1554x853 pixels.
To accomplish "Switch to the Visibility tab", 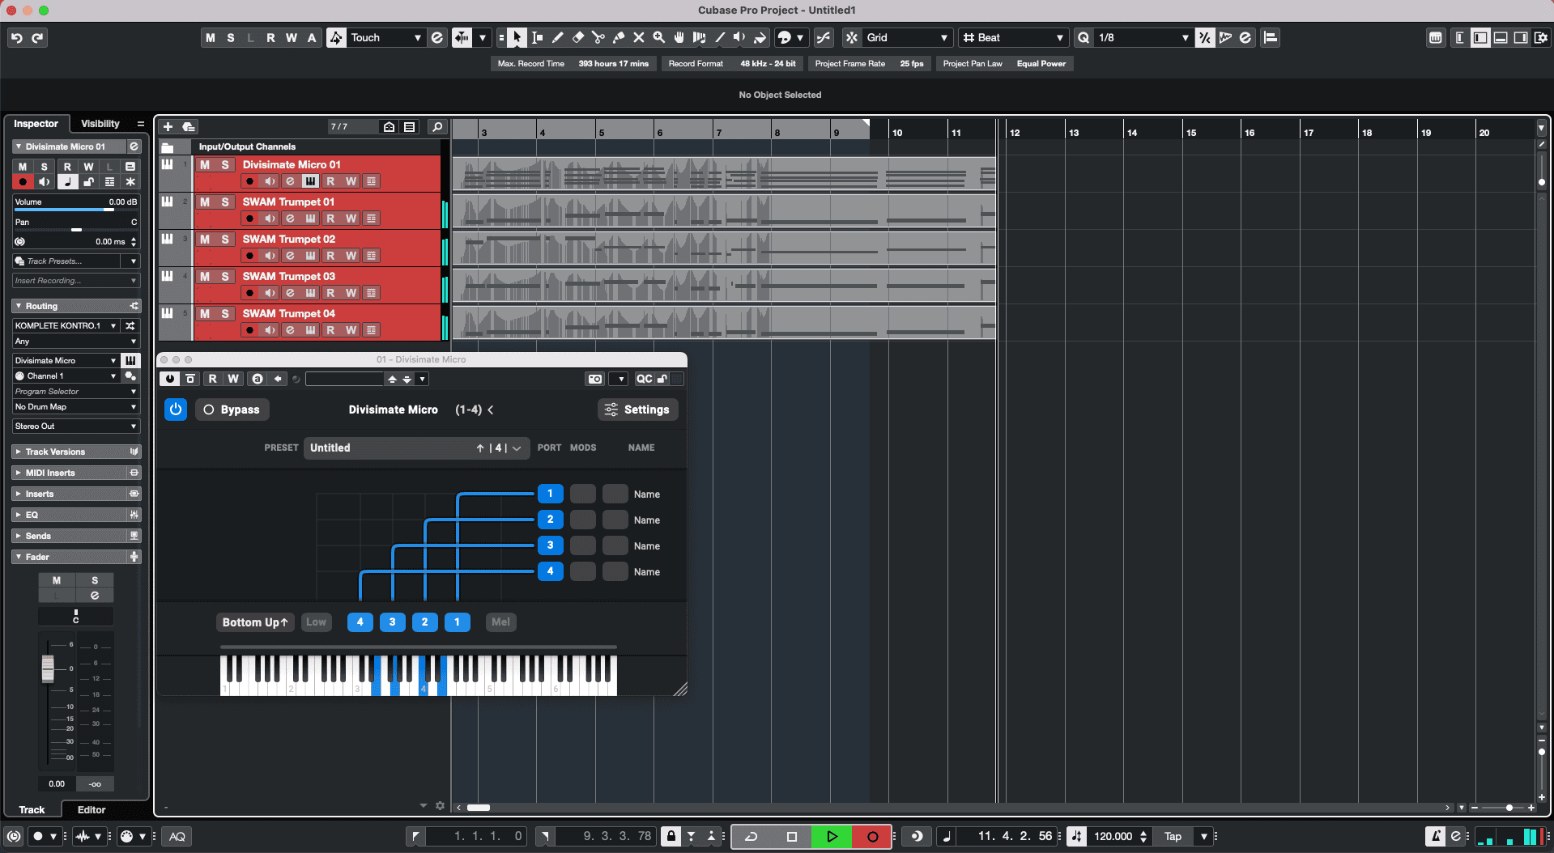I will point(100,123).
